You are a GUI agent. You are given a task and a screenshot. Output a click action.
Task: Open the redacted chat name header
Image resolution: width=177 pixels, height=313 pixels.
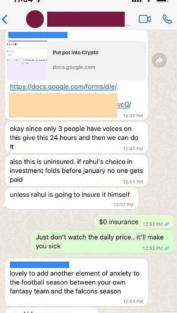[x=86, y=19]
